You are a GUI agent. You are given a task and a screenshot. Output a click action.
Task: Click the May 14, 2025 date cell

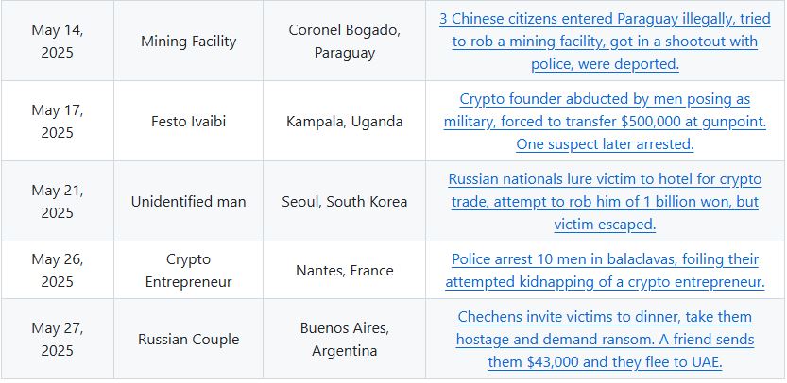(x=58, y=42)
